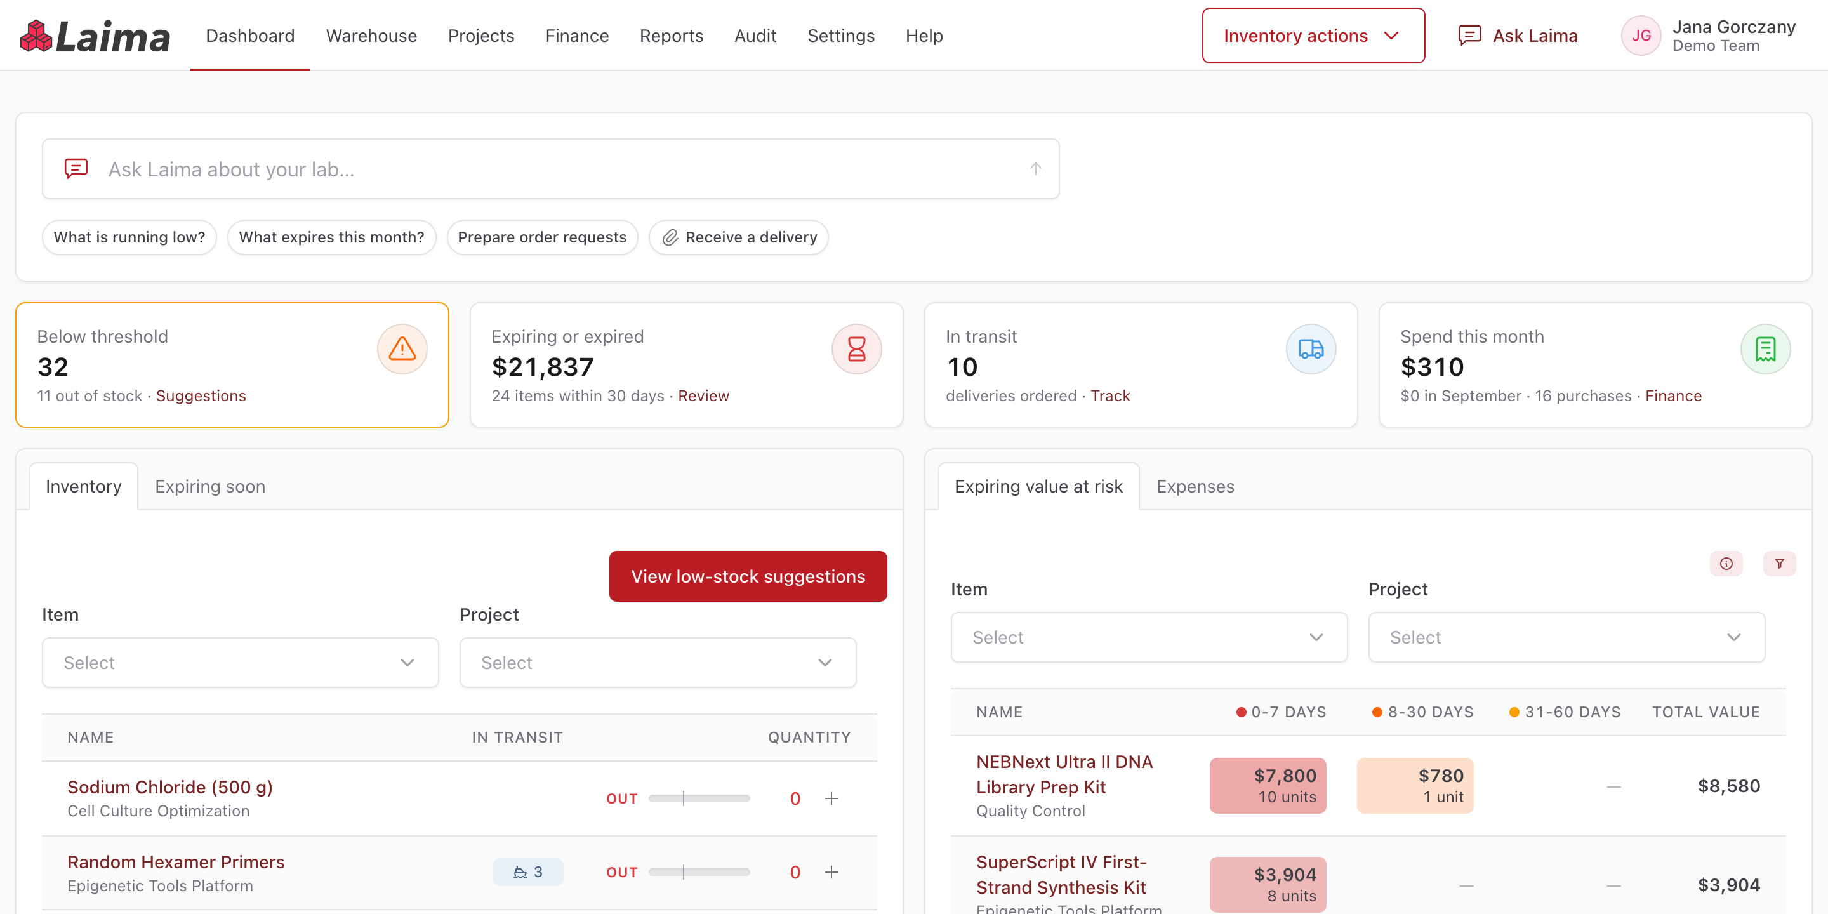
Task: Click the Track link on In transit card
Action: (x=1110, y=395)
